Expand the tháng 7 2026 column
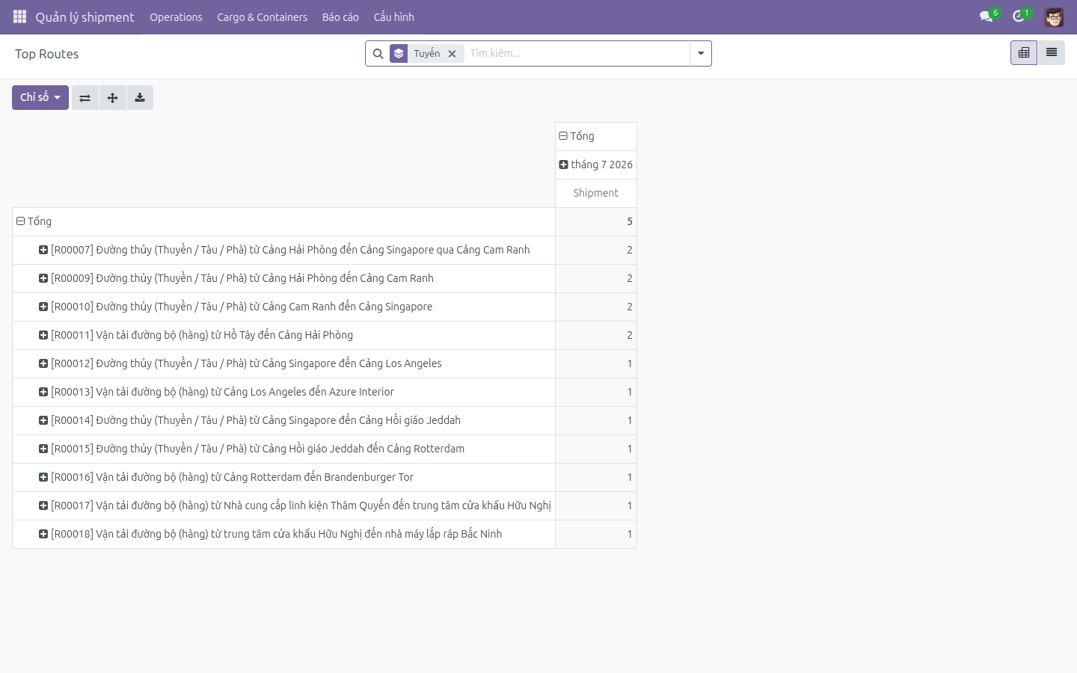The height and width of the screenshot is (673, 1077). coord(596,165)
